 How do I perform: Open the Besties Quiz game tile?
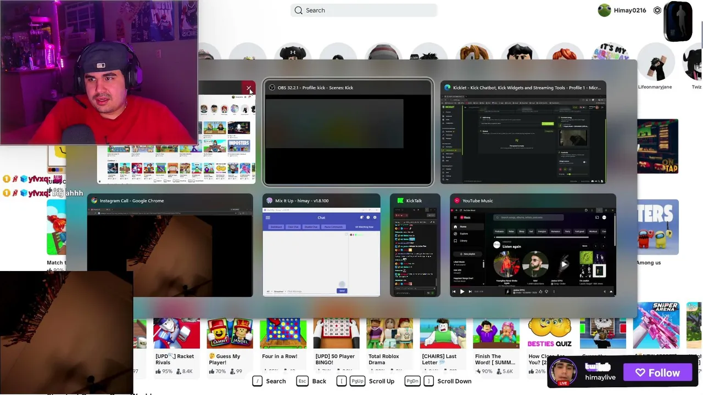[549, 347]
